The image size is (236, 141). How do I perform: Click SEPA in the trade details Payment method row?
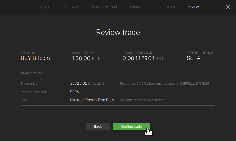(74, 92)
